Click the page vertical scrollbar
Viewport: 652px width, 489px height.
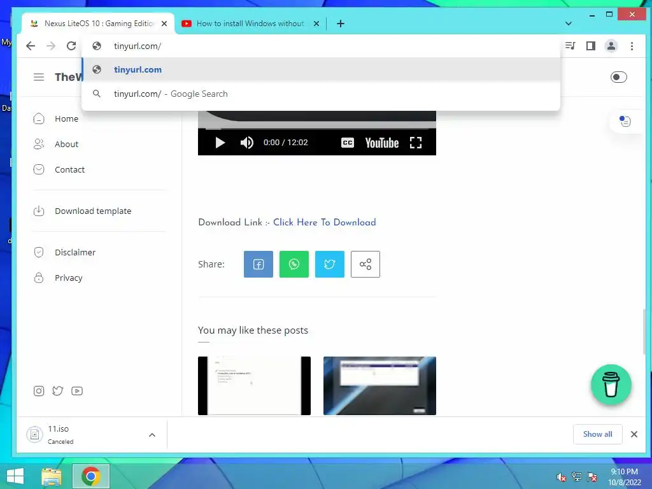[x=644, y=330]
